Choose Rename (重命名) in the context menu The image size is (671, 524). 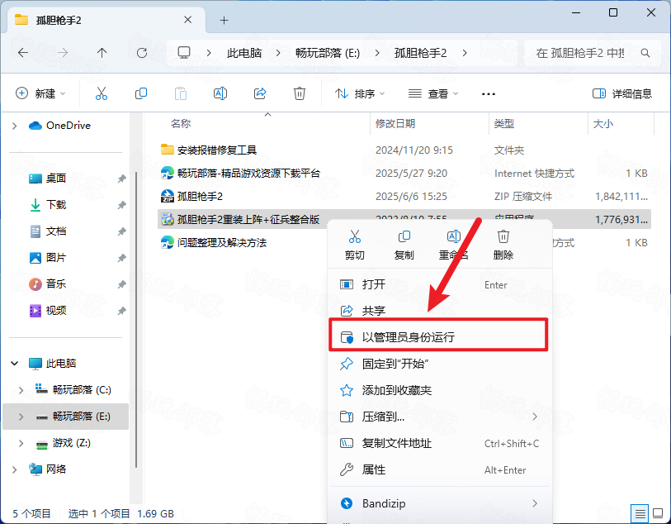tap(453, 245)
